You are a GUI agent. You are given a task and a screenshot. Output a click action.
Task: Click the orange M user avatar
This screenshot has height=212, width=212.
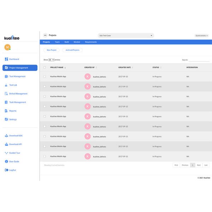pos(7,47)
